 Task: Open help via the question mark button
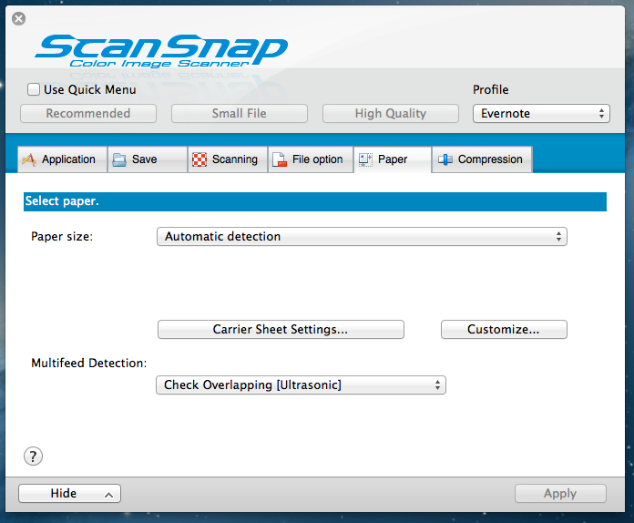point(33,456)
